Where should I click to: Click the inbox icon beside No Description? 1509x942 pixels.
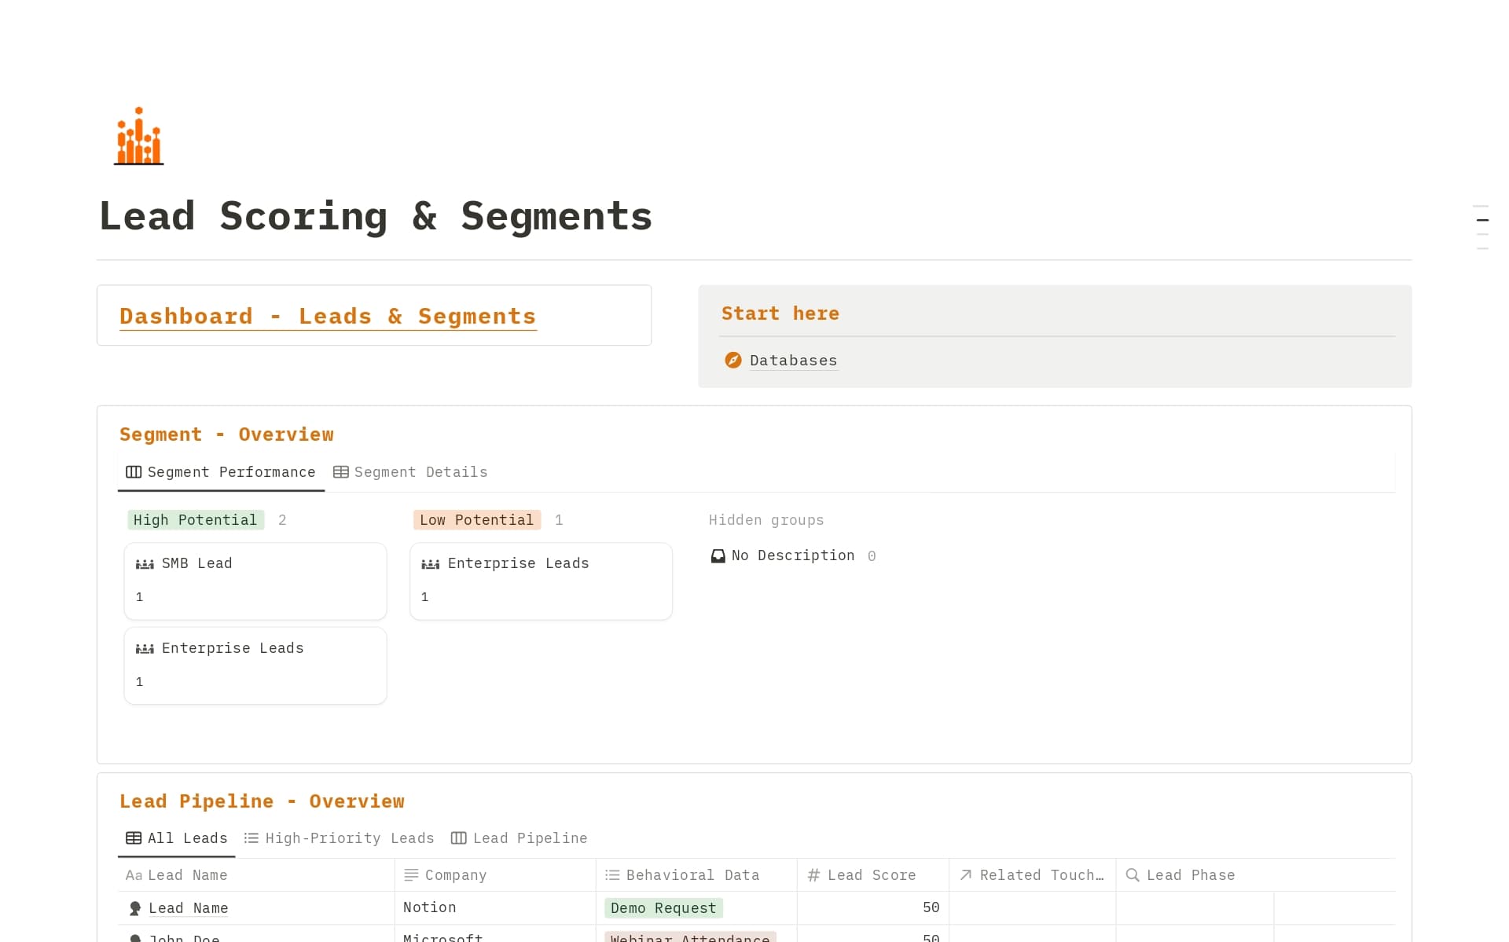[x=718, y=556]
